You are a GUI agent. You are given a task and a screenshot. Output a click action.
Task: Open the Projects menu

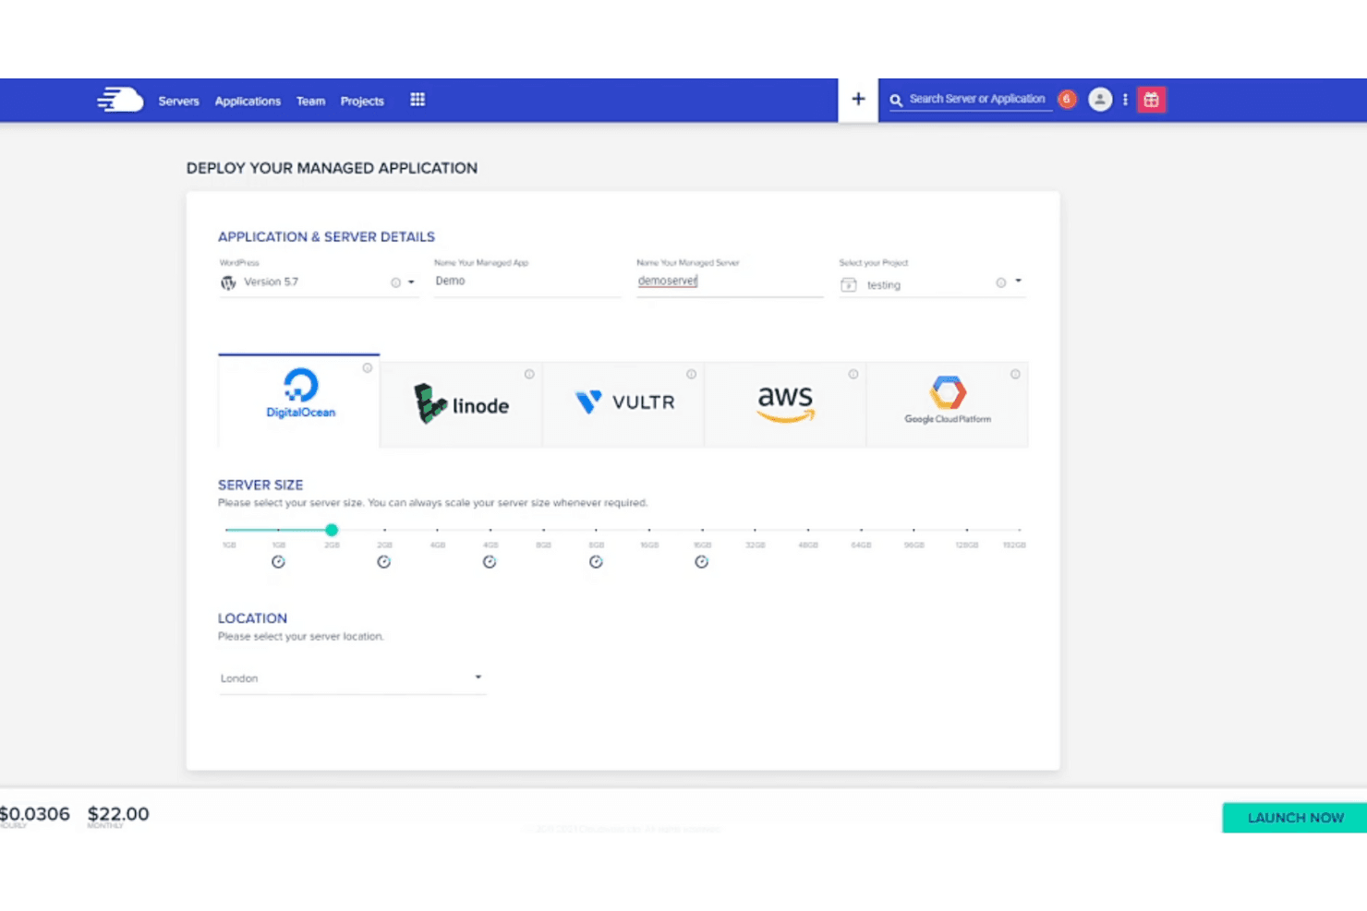click(x=362, y=102)
